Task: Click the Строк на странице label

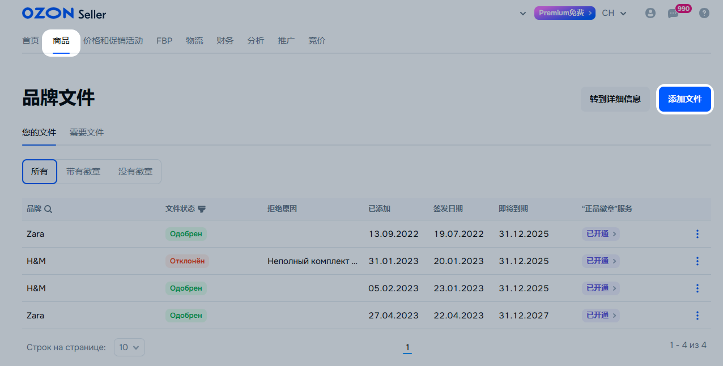Action: (66, 347)
